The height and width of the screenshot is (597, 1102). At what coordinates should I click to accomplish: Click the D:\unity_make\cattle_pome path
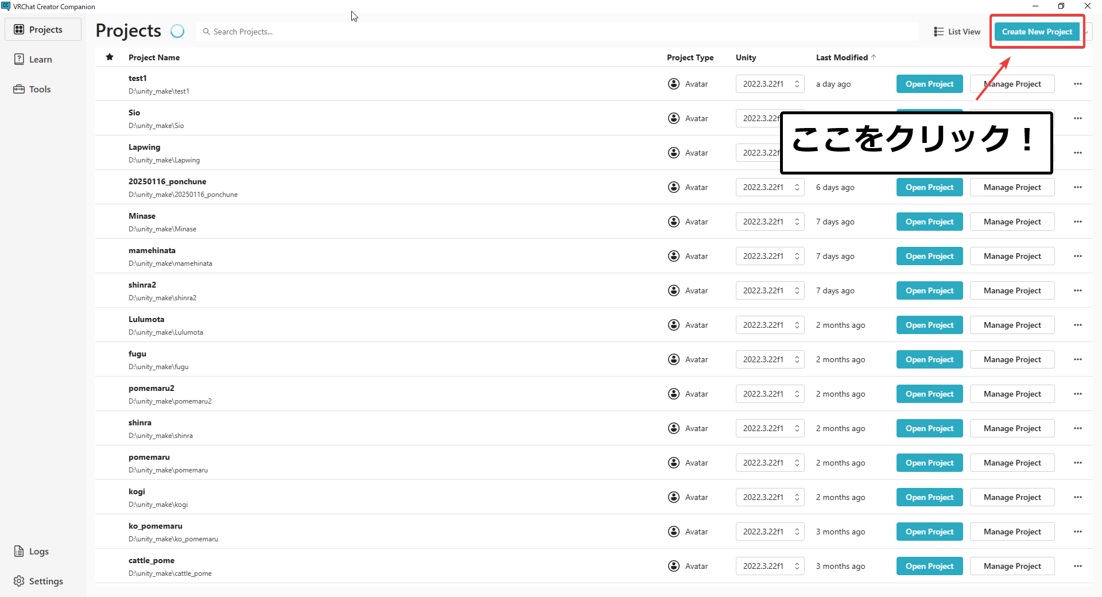170,573
